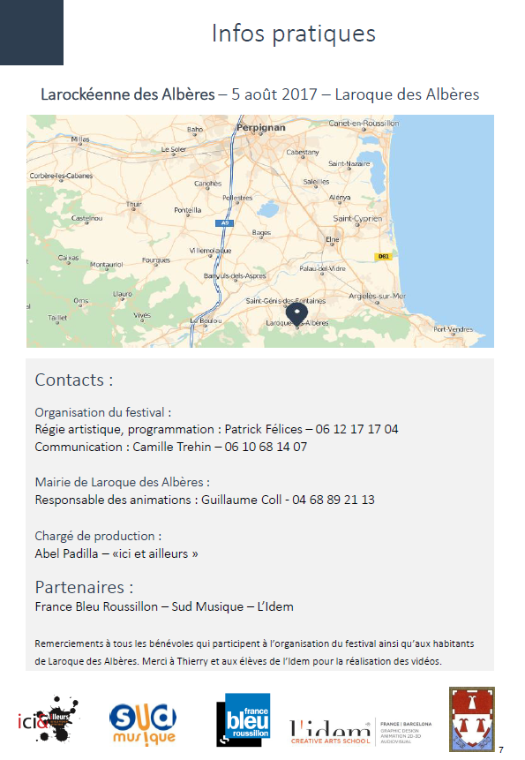Image resolution: width=525 pixels, height=760 pixels.
Task: Click the Perpignan label on the map
Action: click(x=260, y=127)
